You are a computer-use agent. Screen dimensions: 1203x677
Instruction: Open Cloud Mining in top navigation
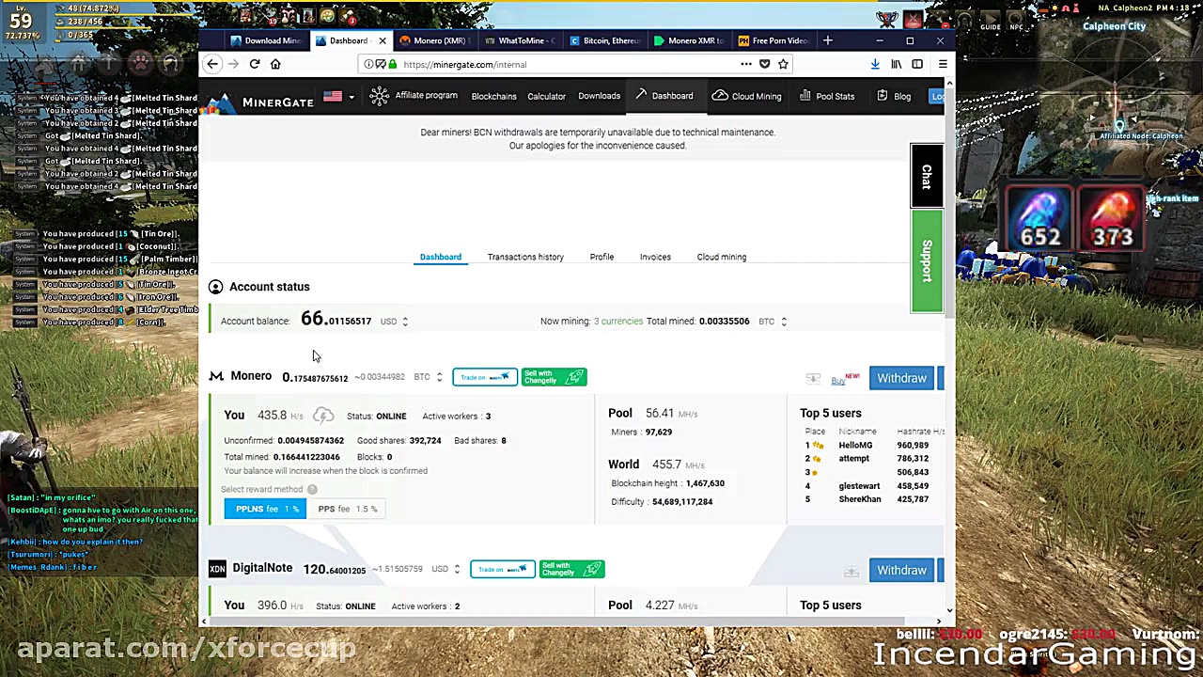point(747,96)
